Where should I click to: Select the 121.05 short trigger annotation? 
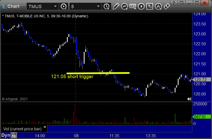pos(72,77)
